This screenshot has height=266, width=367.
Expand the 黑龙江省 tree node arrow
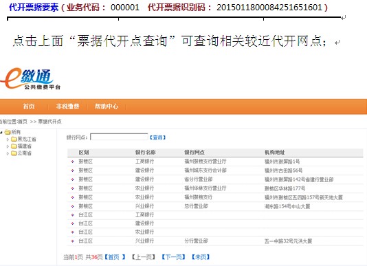click(x=8, y=140)
